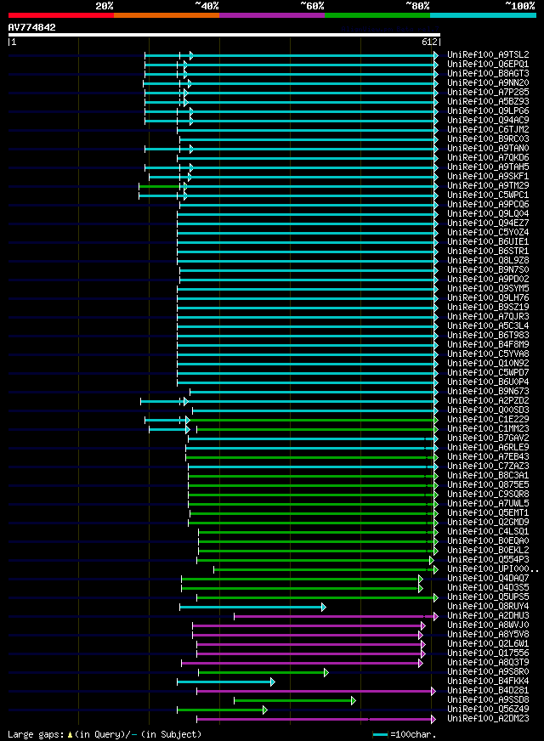Image resolution: width=544 pixels, height=741 pixels.
Task: Select the UniRef100_C1E229 label
Action: (488, 420)
